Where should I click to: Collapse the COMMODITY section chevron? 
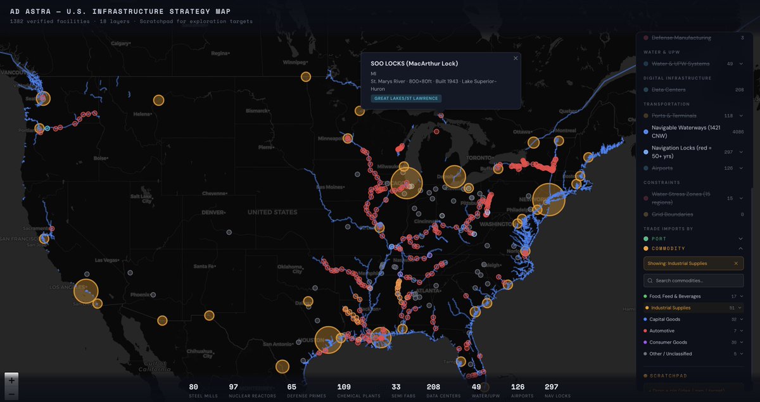[740, 249]
